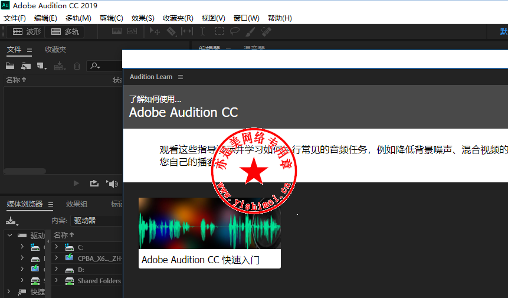Select the Move tool
The image size is (508, 298).
pyautogui.click(x=155, y=31)
